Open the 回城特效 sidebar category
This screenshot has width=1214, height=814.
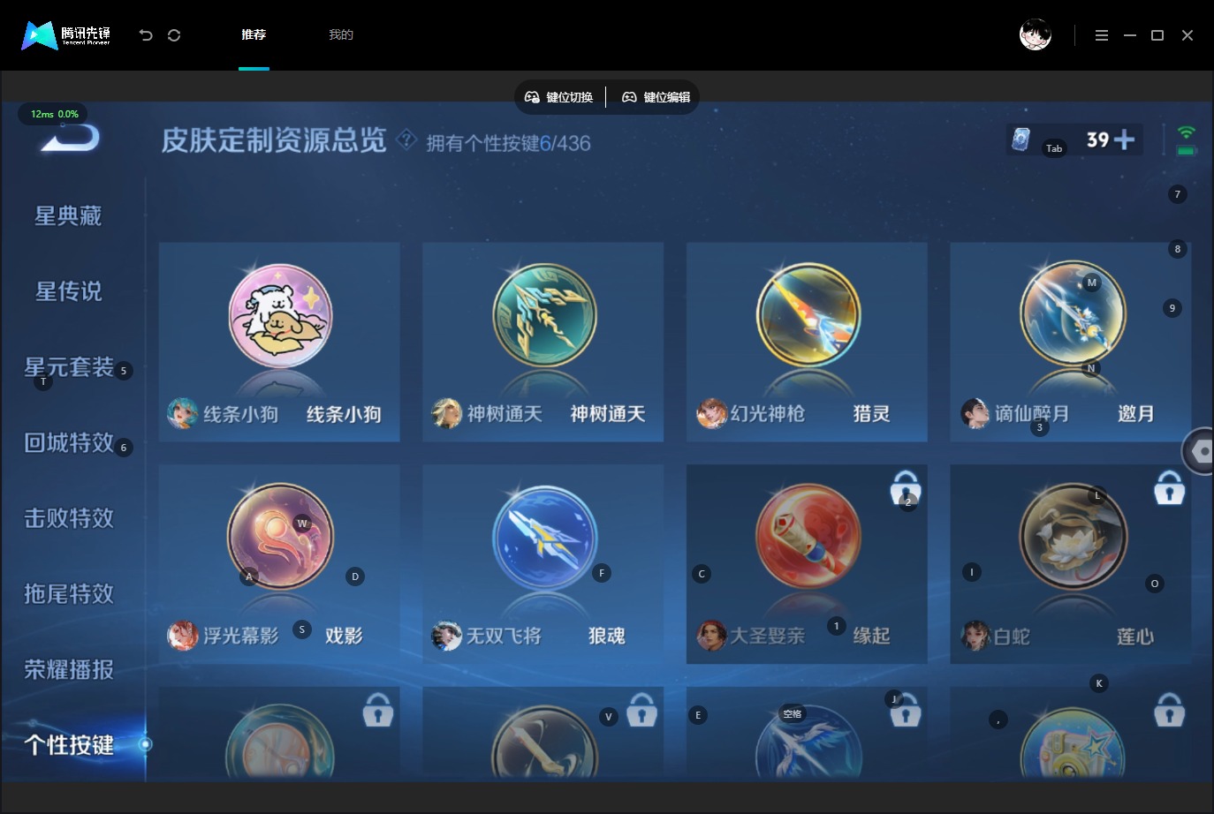69,442
